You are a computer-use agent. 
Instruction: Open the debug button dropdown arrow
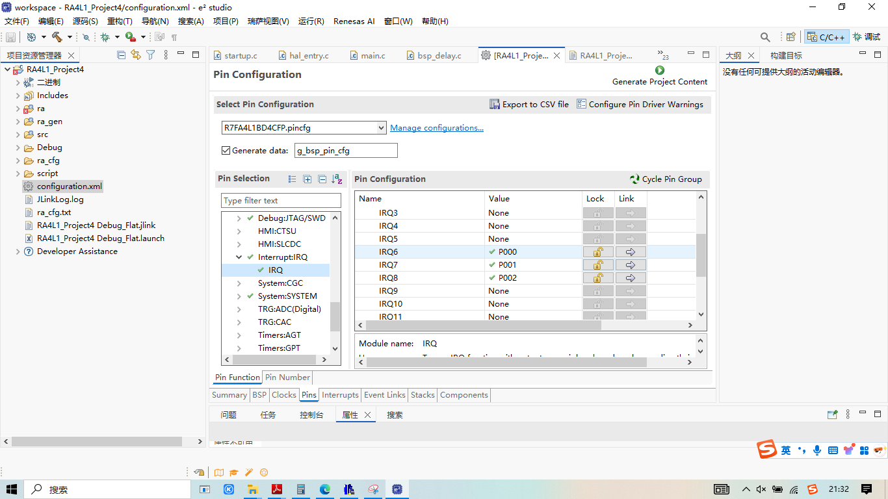(117, 37)
